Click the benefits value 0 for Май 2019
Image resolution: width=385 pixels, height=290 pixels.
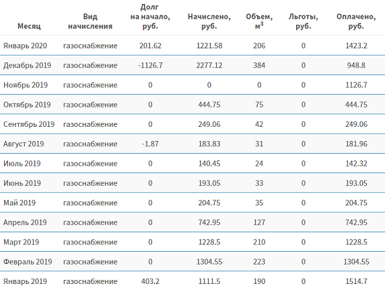304,203
